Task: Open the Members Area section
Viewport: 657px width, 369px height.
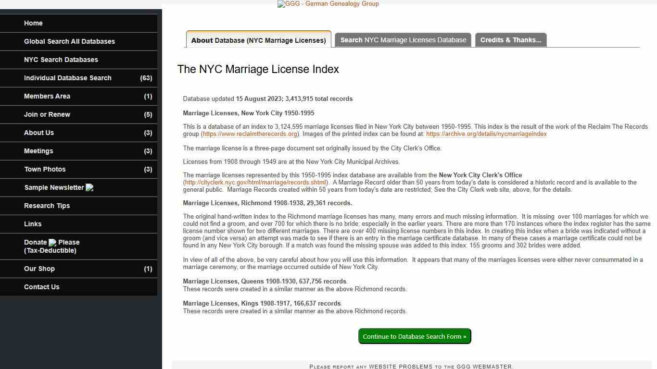Action: pyautogui.click(x=47, y=96)
